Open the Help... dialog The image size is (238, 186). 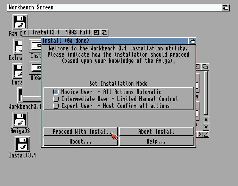tap(156, 141)
